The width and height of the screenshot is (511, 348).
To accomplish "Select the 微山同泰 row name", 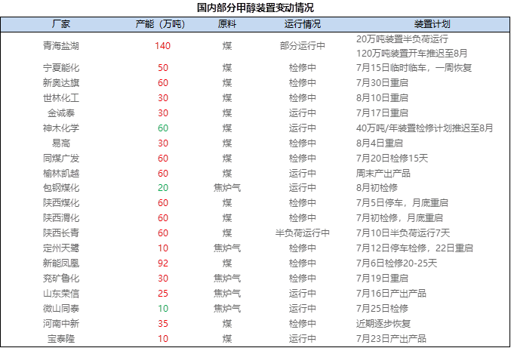I will pyautogui.click(x=61, y=308).
